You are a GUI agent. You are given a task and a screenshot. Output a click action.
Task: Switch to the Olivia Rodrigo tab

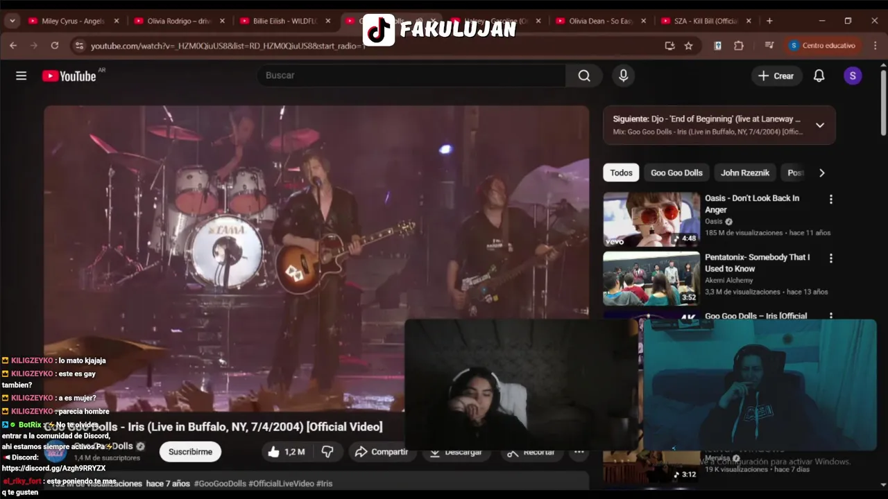click(180, 21)
